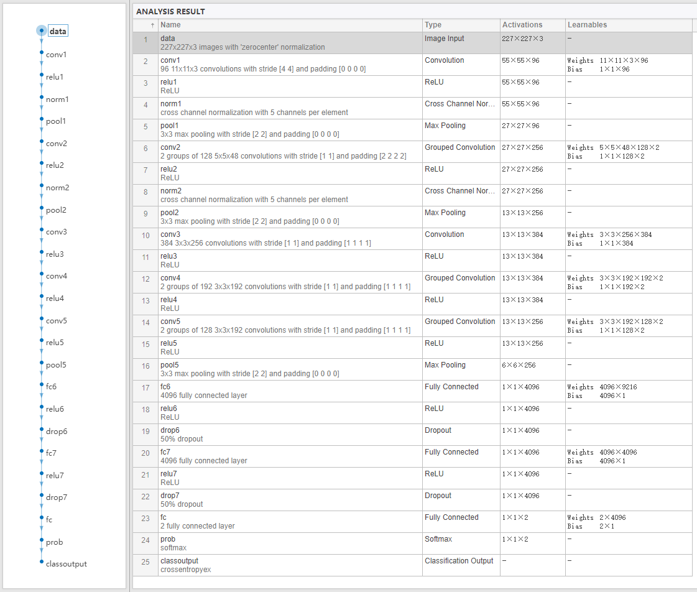
Task: Select the conv3 row in the table
Action: point(412,239)
